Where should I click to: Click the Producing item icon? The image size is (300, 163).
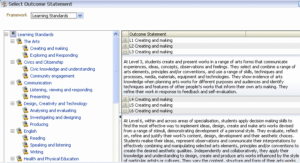(x=25, y=124)
